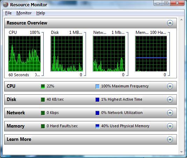Viewport: 187px width, 158px height.
Task: Click the CPU usage graph
Action: click(x=24, y=54)
